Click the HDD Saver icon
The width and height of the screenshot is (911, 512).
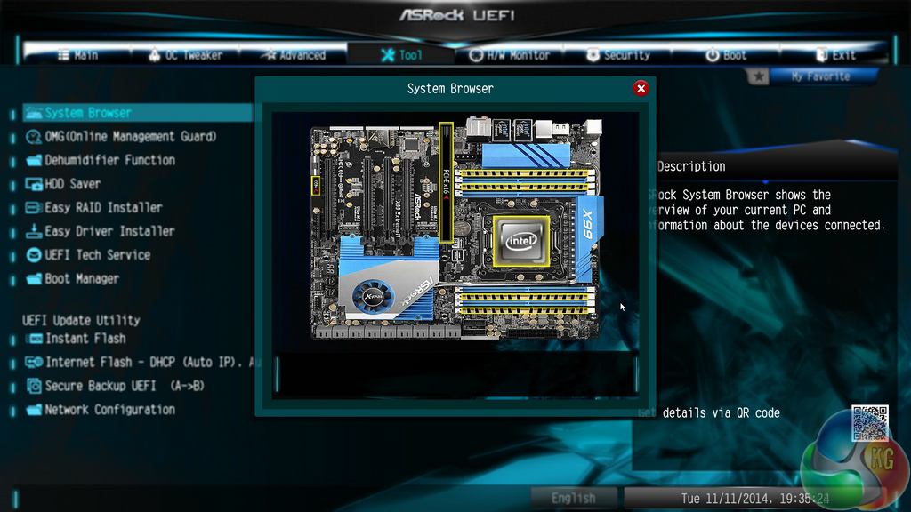(34, 184)
